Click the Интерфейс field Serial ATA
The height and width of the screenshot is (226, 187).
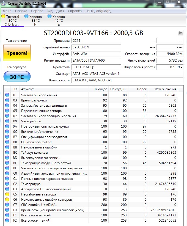[x=96, y=54]
